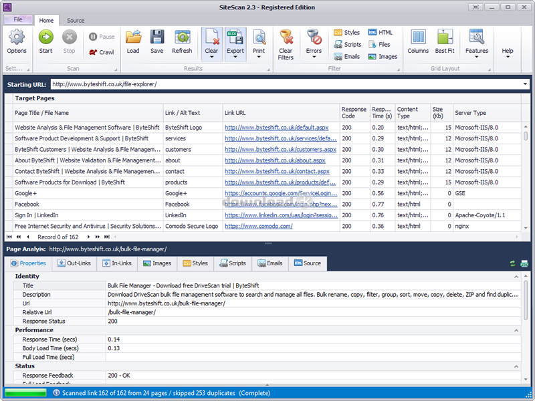
Task: Switch to the Source ribbon tab
Action: 76,21
